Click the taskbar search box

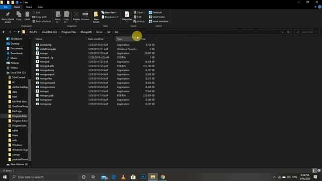coord(44,177)
